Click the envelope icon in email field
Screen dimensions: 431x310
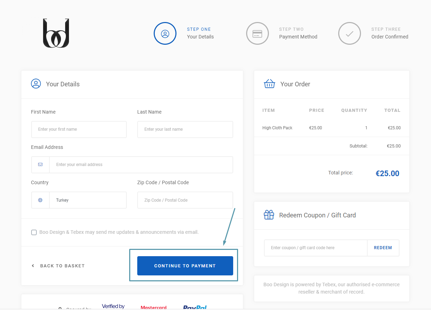(40, 165)
